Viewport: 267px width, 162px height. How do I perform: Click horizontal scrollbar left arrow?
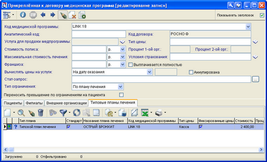tap(5, 149)
